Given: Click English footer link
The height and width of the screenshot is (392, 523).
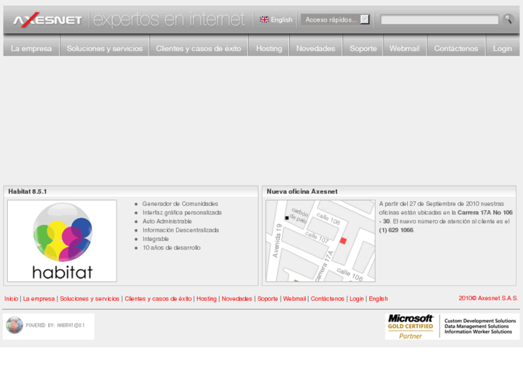Looking at the screenshot, I should point(378,298).
